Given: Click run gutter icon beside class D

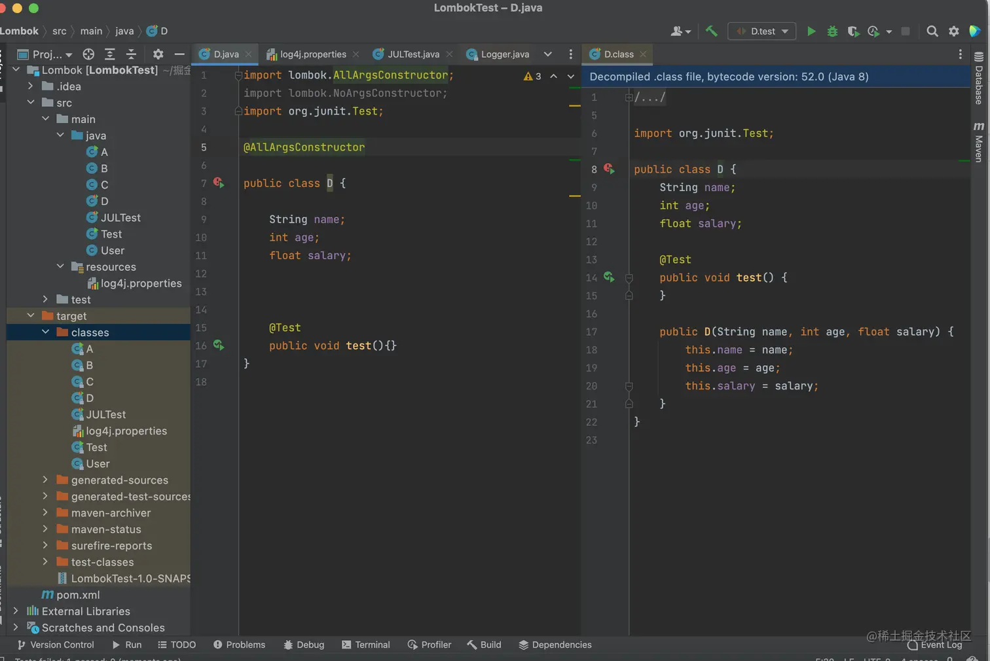Looking at the screenshot, I should click(x=219, y=183).
